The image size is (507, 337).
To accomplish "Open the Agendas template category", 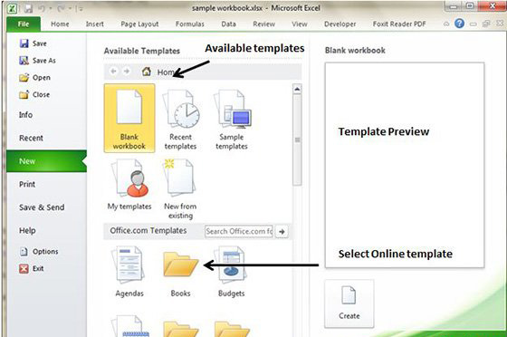I will [129, 272].
